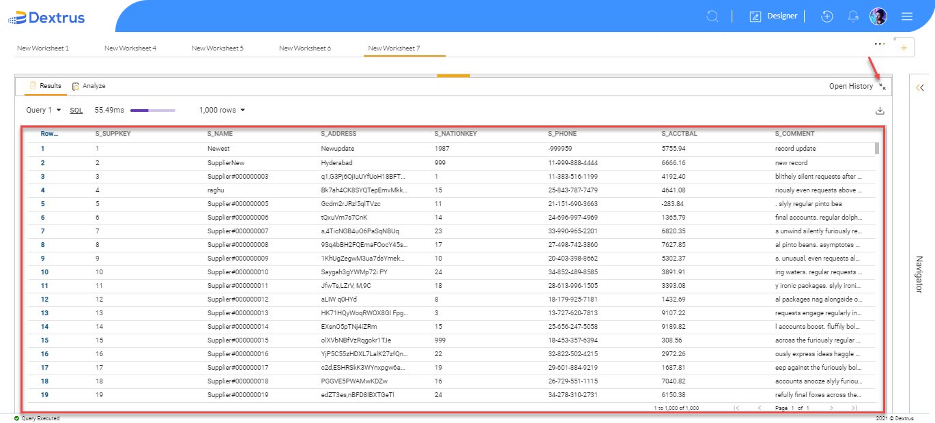Sort by S_NATIONKEY column header
935x423 pixels.
pos(455,134)
